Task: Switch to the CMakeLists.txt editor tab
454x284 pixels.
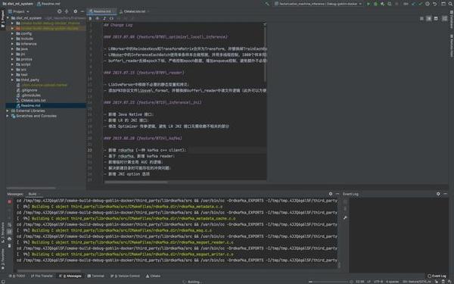Action: 134,11
